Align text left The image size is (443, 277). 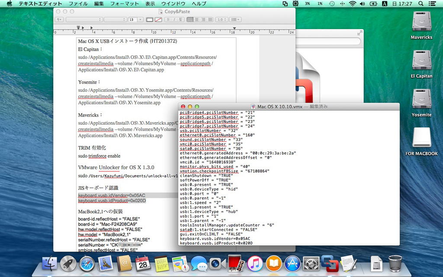190,19
